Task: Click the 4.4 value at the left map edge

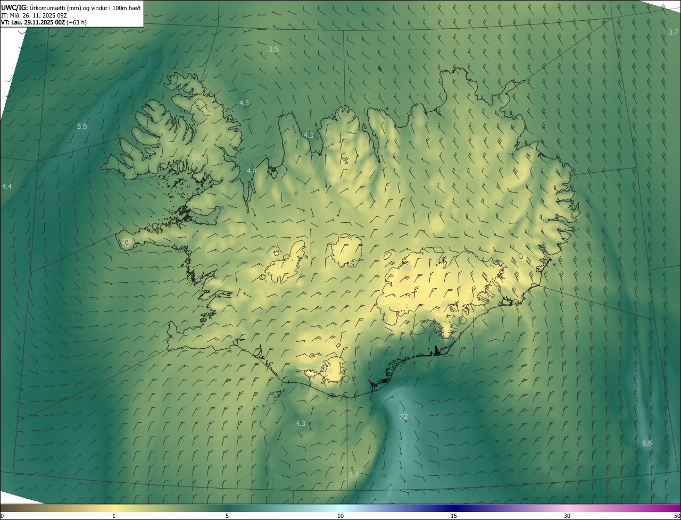Action: click(x=7, y=186)
